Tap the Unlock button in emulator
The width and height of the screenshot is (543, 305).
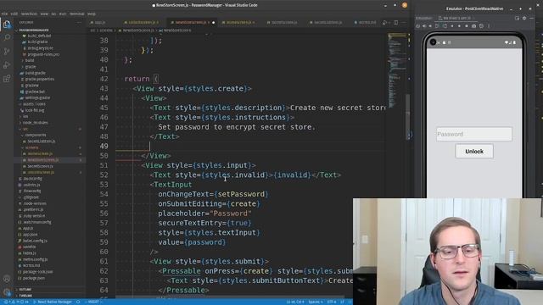pos(474,152)
